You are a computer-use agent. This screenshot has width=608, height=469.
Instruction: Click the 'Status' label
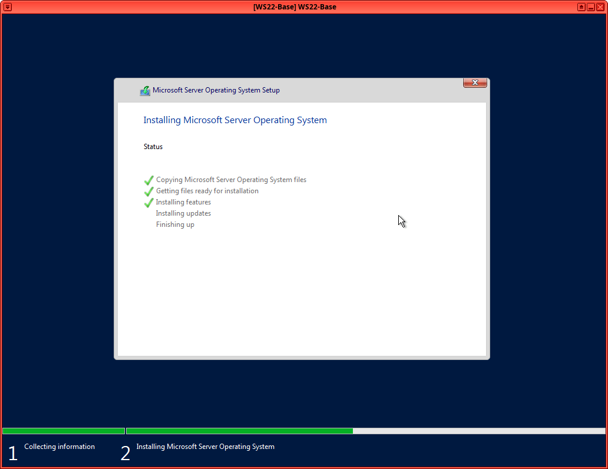(153, 147)
